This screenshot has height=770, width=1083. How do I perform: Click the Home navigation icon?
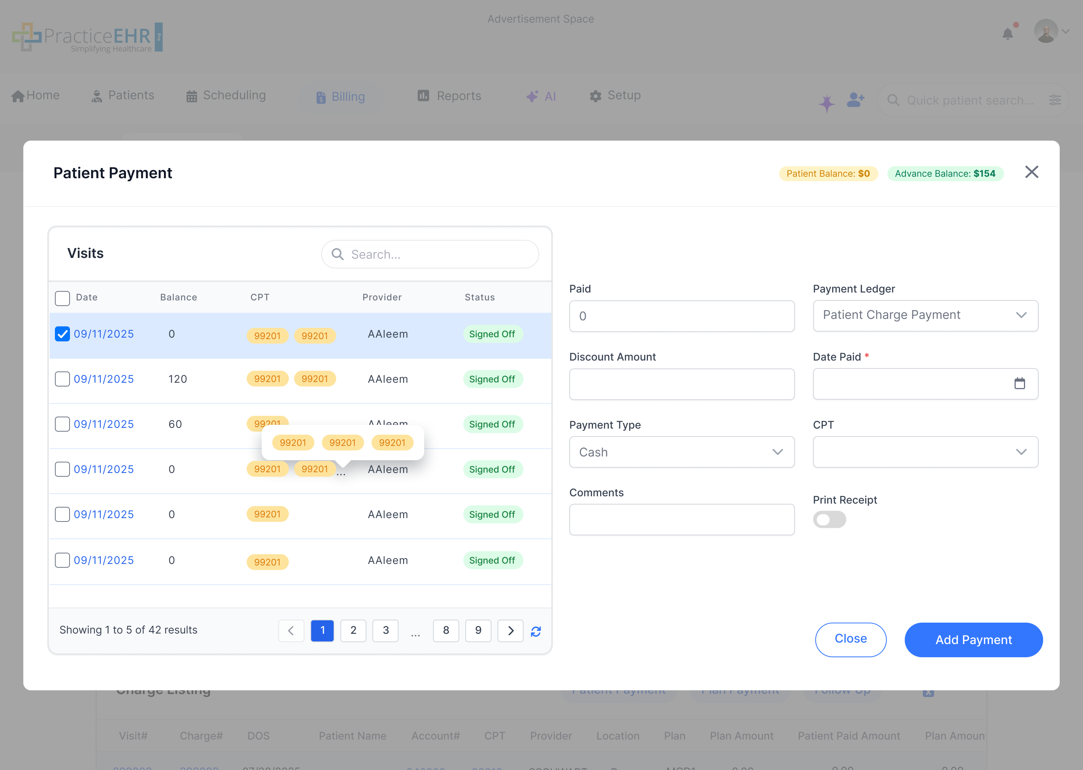(18, 95)
